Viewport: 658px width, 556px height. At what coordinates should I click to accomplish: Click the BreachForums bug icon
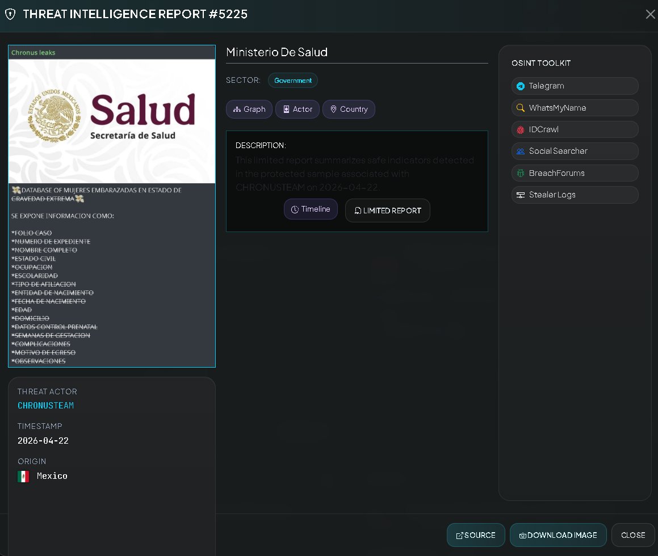coord(521,173)
